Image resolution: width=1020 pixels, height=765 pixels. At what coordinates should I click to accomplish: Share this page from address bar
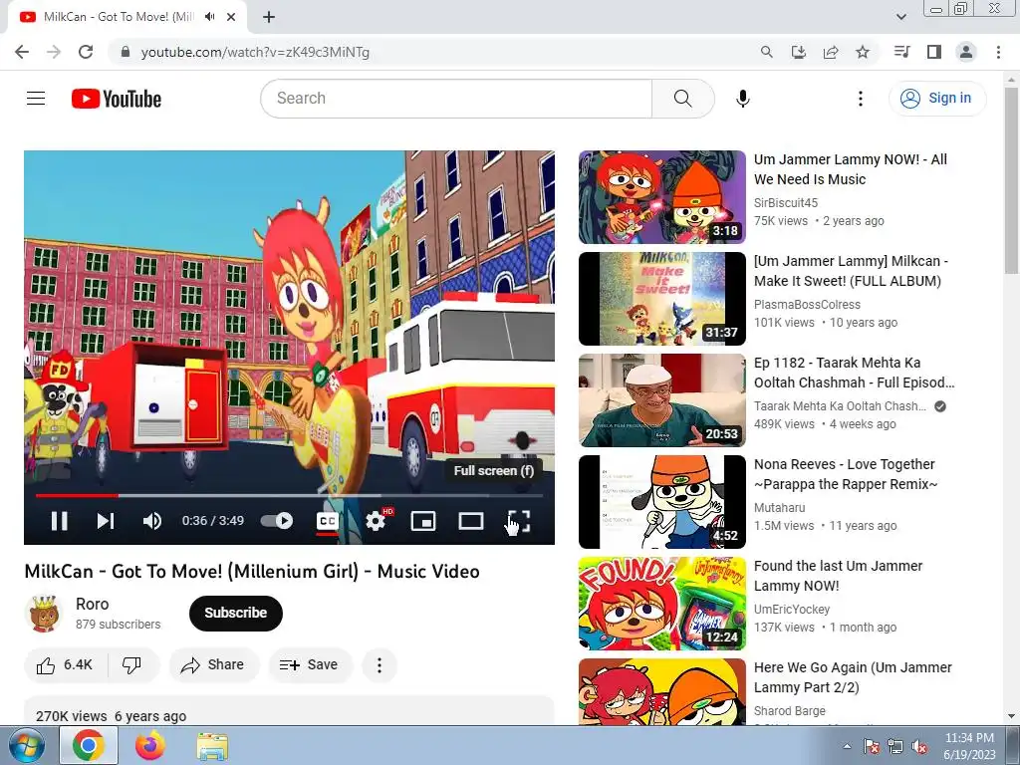(831, 52)
